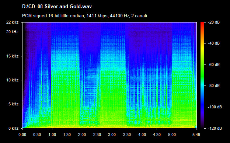The image size is (230, 143).
Task: Click the -60 dB label on color scale
Action: coord(213,64)
